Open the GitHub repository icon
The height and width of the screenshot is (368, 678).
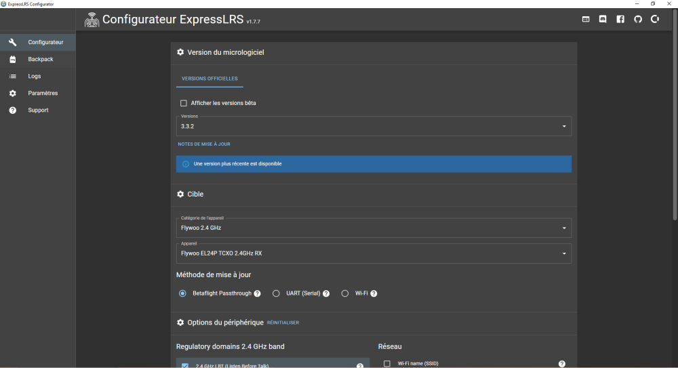(638, 20)
